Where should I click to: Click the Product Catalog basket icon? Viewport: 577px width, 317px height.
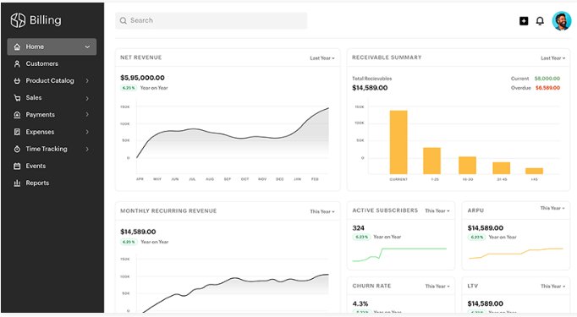click(x=17, y=81)
